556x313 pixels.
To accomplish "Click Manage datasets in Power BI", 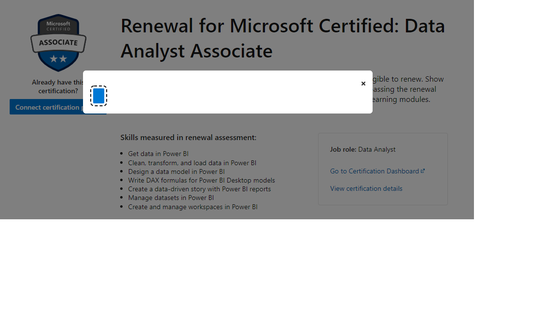I will (x=171, y=198).
